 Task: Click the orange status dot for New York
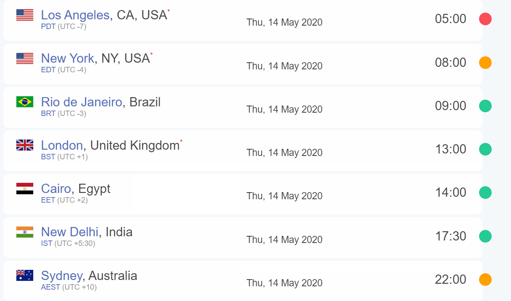pyautogui.click(x=485, y=63)
